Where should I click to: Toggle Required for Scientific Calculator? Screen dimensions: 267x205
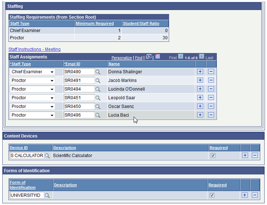[213, 156]
